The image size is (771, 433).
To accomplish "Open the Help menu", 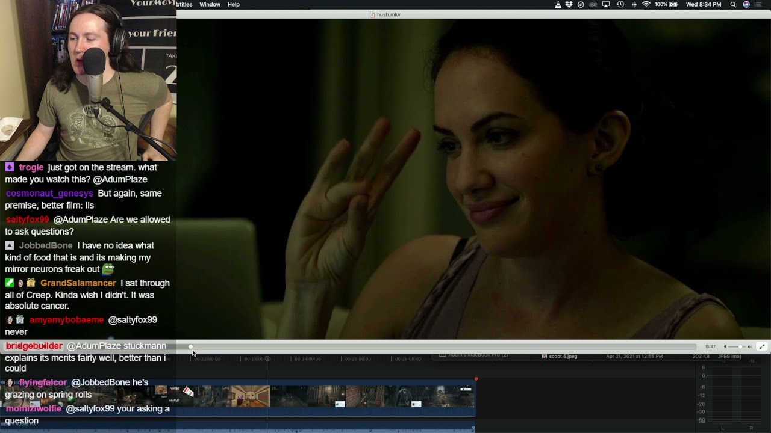I will coord(234,5).
